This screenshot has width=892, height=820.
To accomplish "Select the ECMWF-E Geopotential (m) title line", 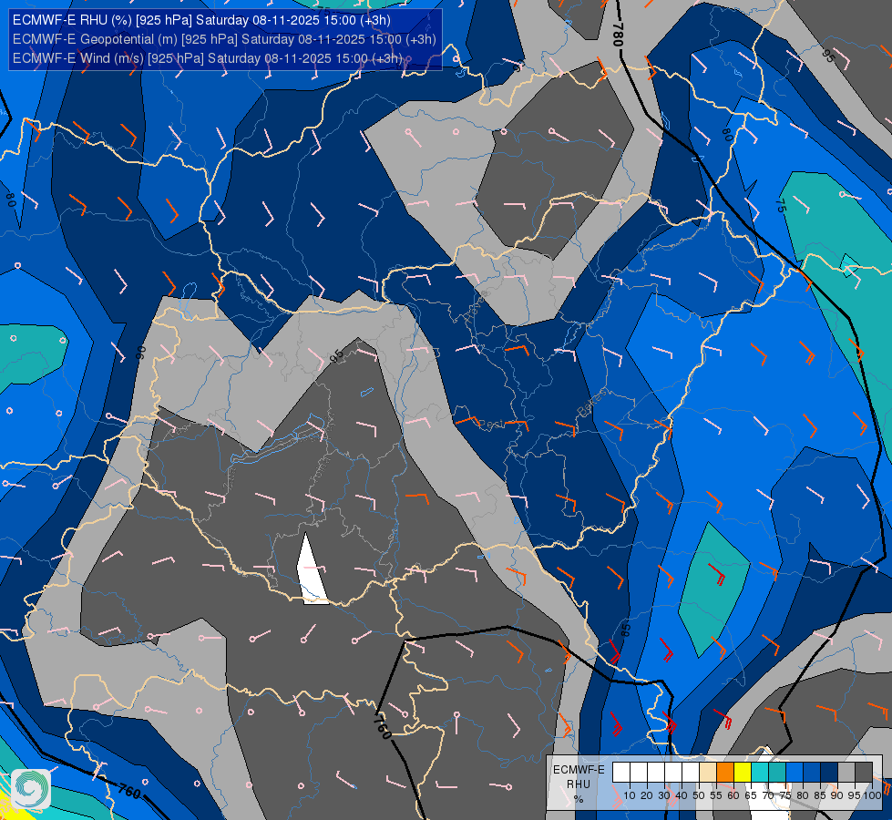I will 224,39.
